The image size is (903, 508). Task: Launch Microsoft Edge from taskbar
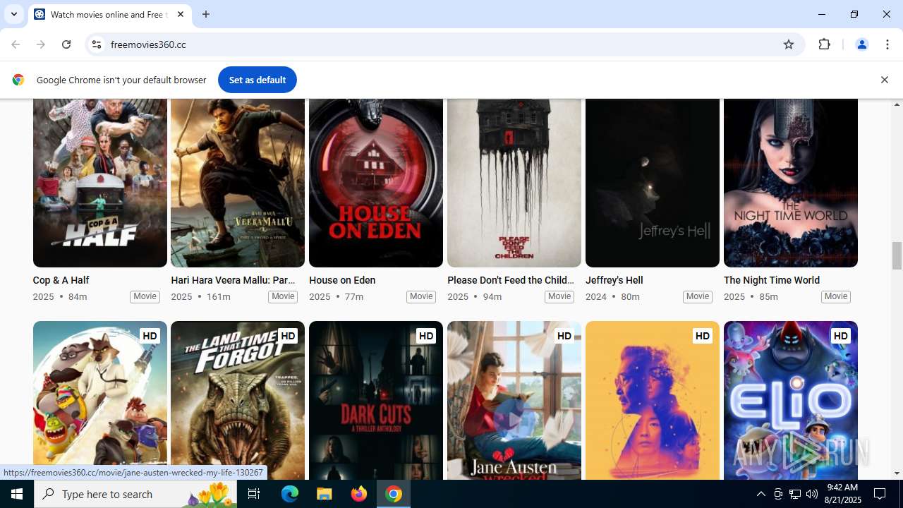290,494
